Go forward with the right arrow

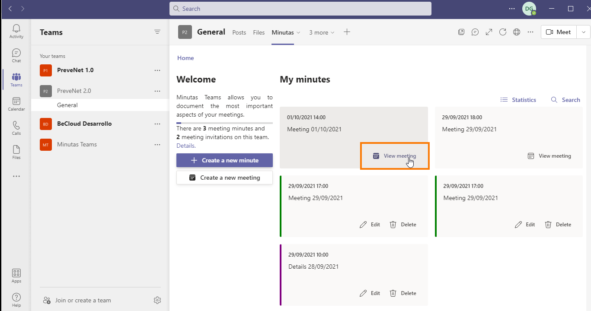coord(22,9)
